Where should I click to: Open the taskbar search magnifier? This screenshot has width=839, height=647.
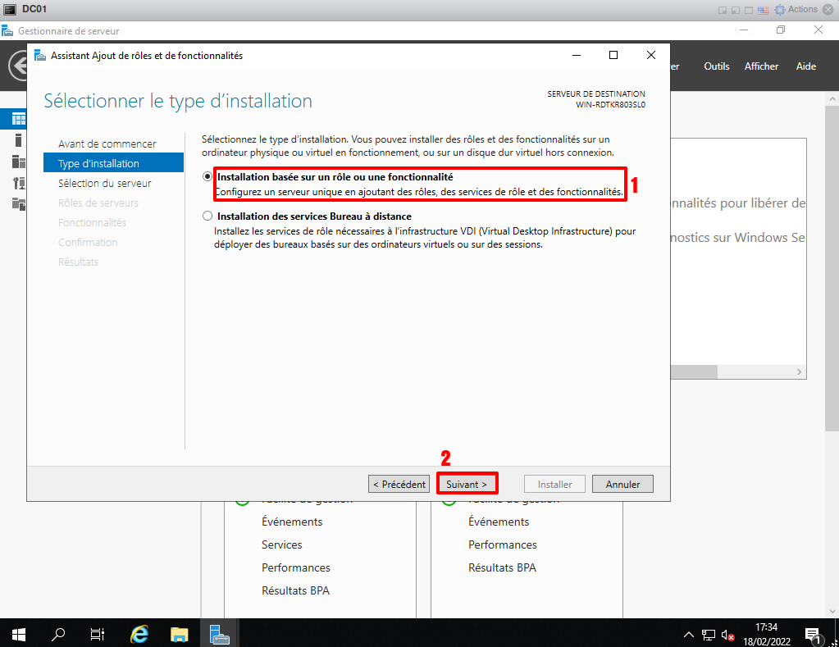59,633
